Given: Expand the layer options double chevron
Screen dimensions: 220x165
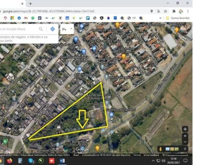Looking at the screenshot, I should point(185,149).
